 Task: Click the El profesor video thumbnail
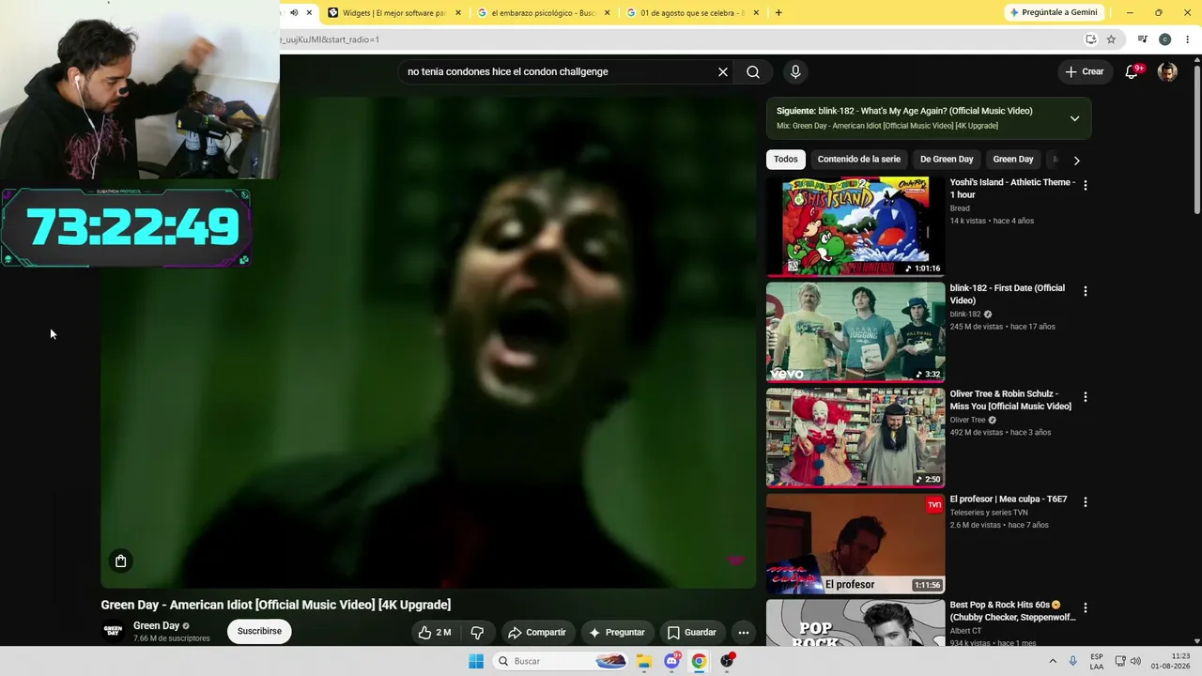[855, 544]
